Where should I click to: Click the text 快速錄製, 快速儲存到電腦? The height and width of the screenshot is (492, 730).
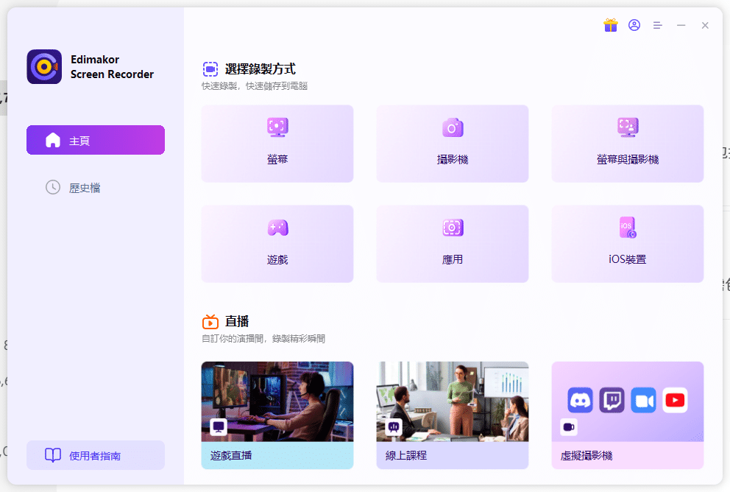click(255, 85)
